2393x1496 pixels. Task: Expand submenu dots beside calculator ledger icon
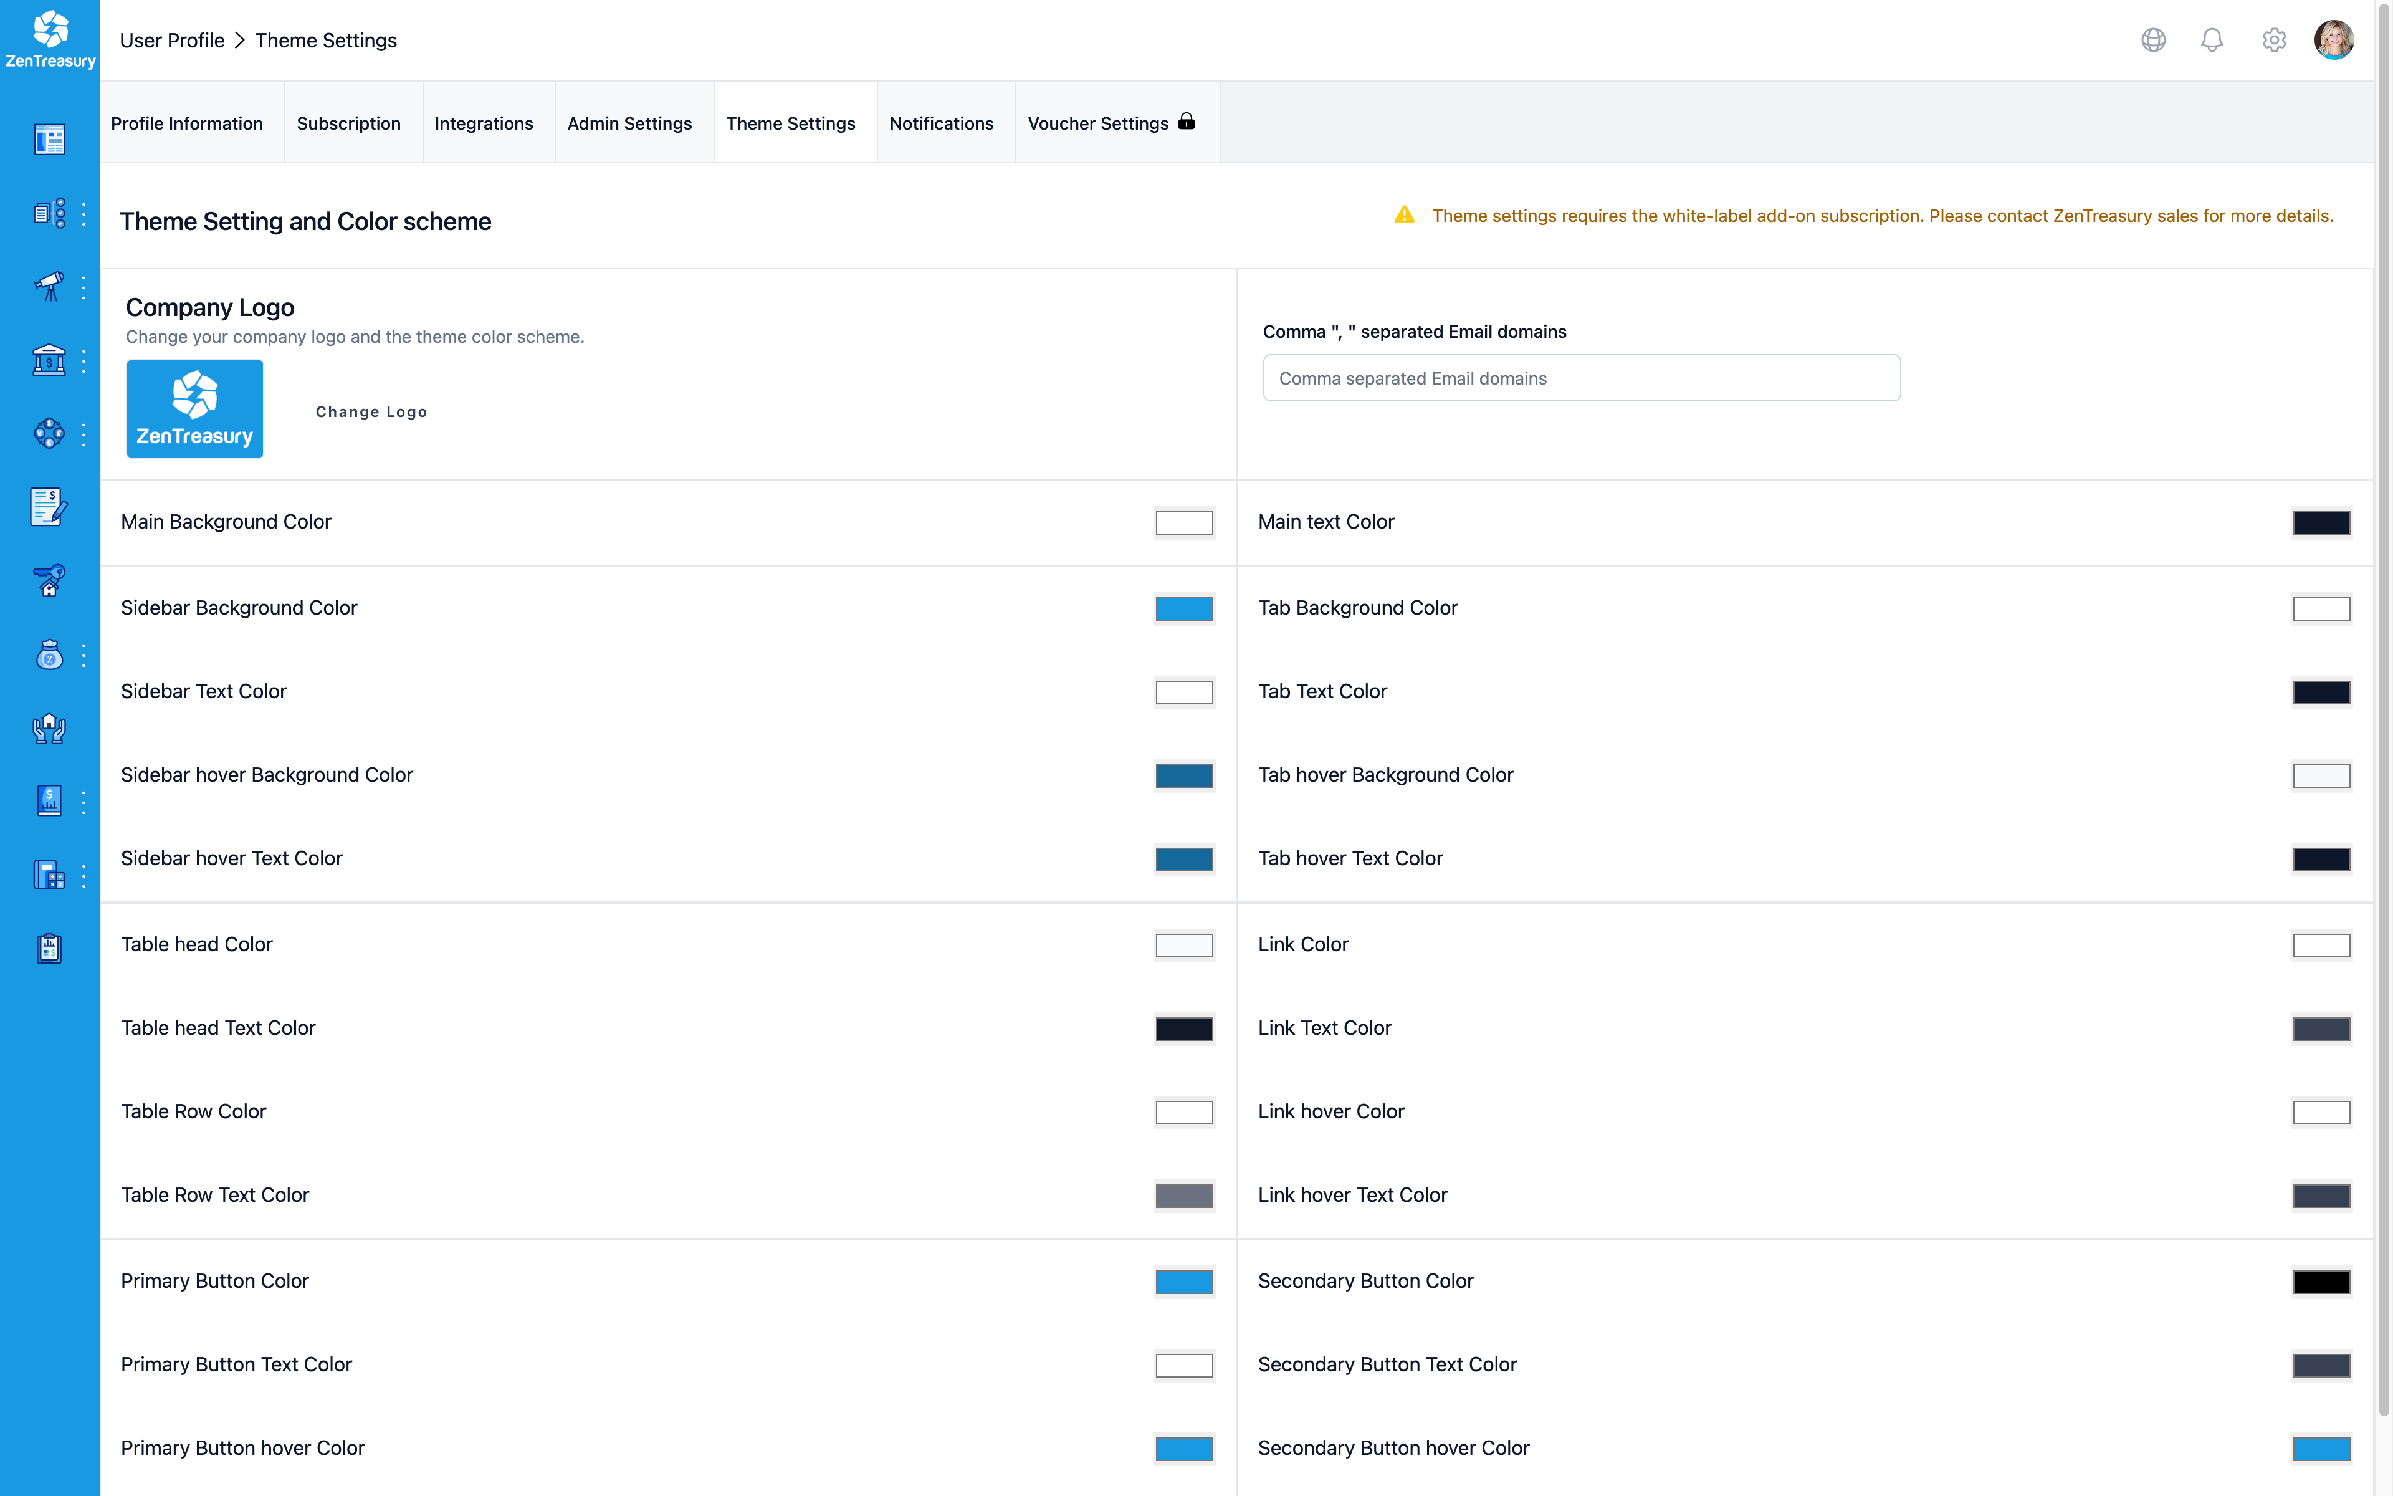pos(84,876)
